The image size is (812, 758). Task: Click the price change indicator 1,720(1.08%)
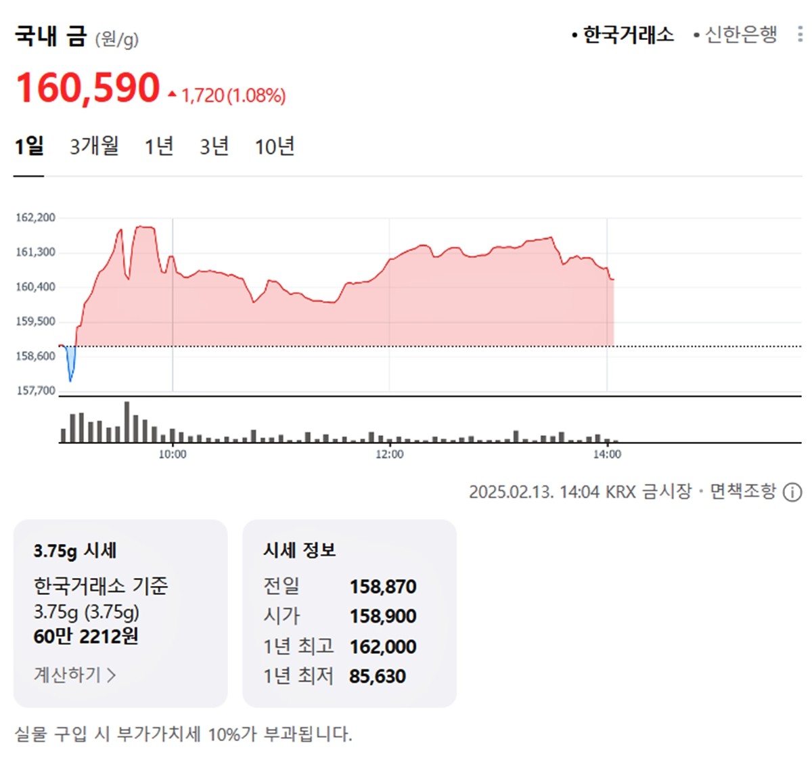[232, 95]
